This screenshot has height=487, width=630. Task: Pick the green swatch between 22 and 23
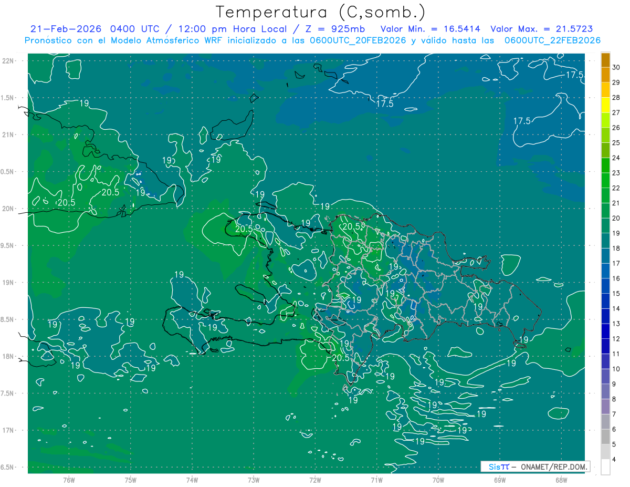(x=605, y=180)
